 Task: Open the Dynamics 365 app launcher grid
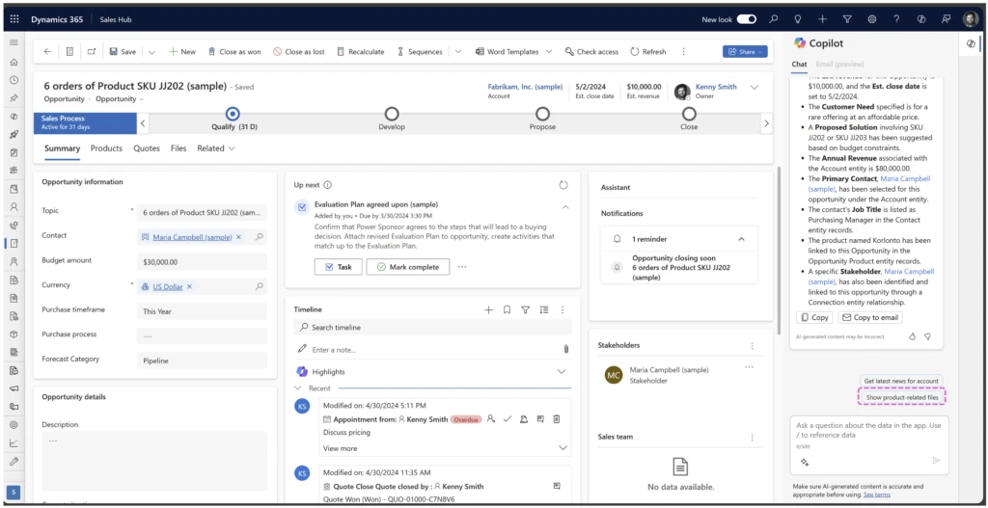[14, 19]
